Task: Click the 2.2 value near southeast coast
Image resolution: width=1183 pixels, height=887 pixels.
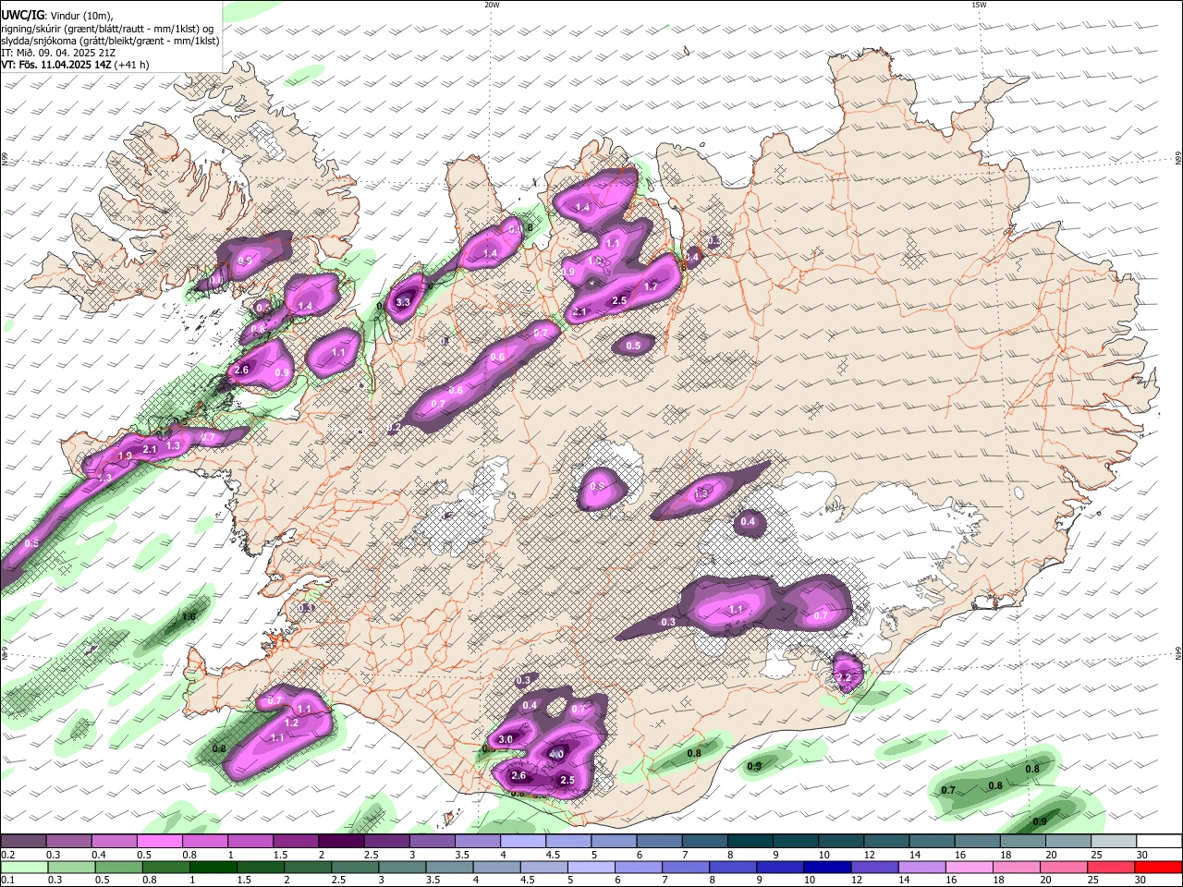Action: click(843, 678)
